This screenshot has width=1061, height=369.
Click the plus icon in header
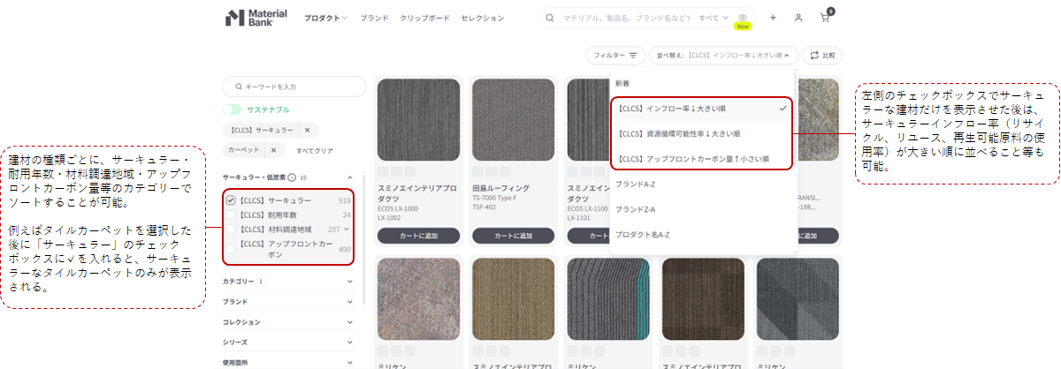[x=773, y=18]
